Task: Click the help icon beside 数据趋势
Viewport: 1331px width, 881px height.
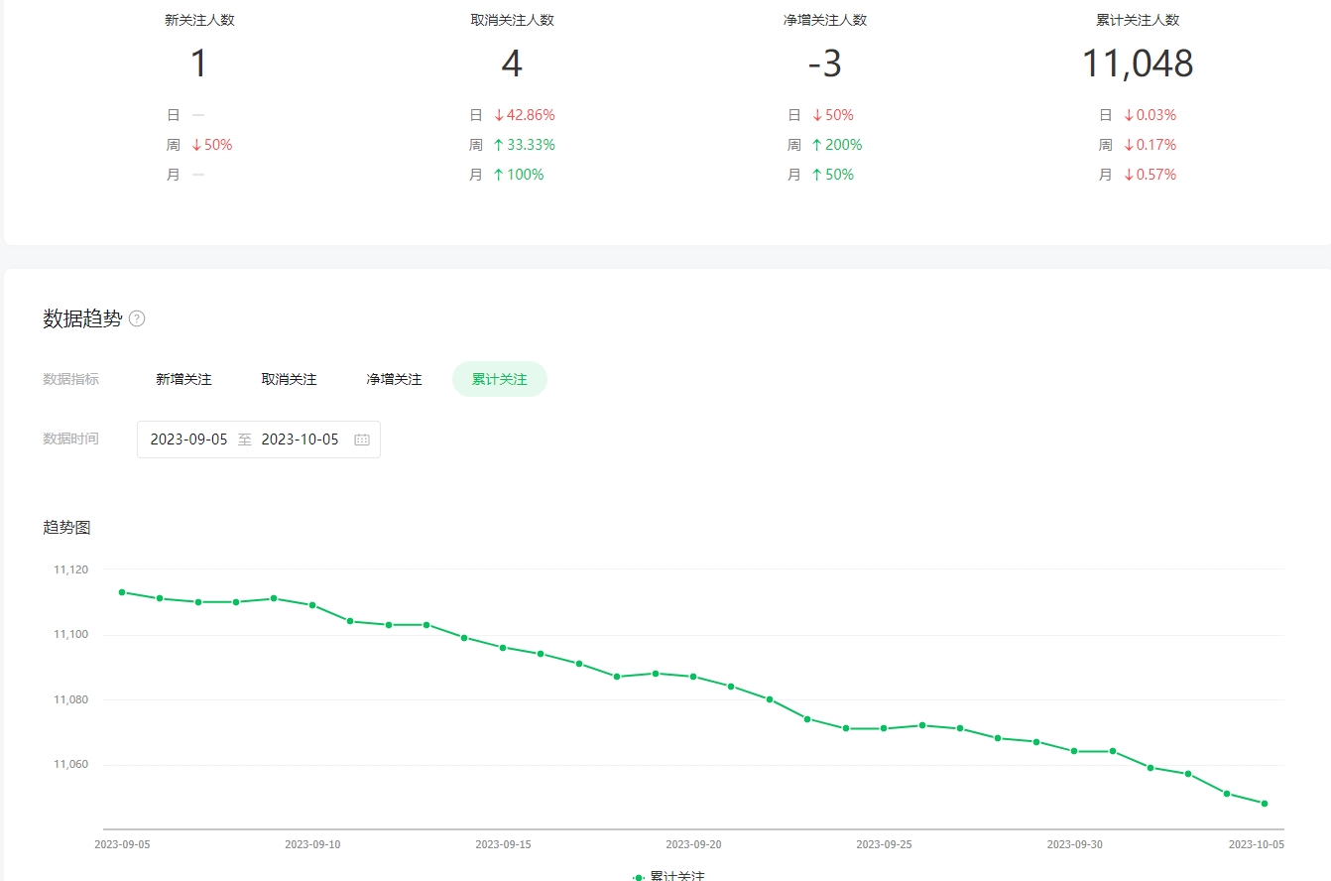Action: [137, 318]
